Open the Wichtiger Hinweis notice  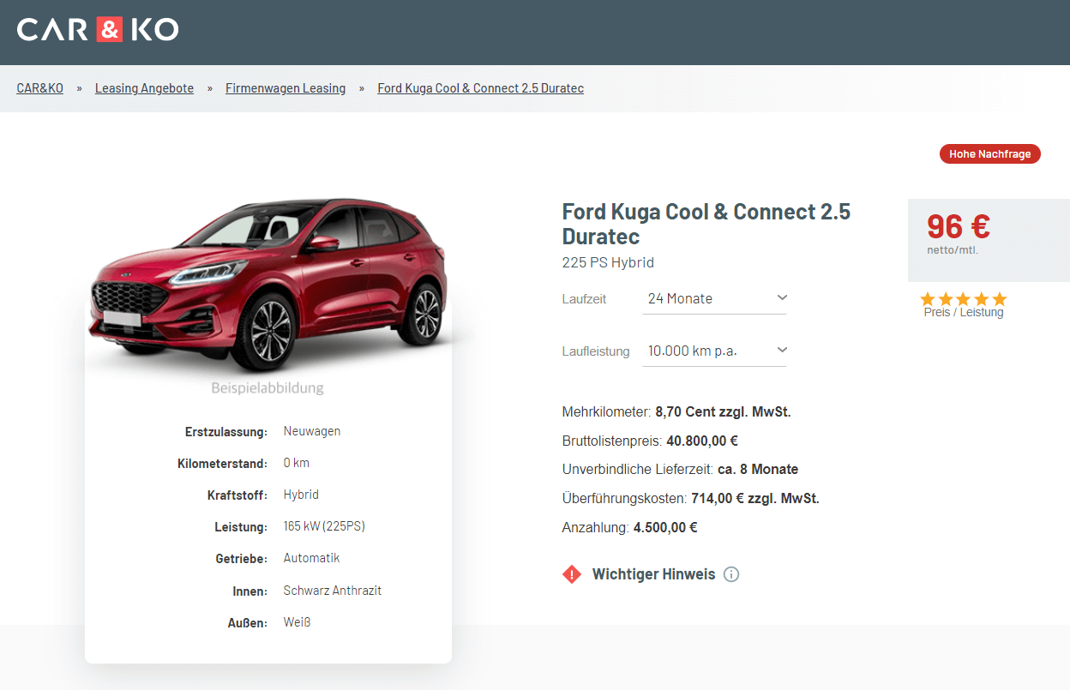[653, 574]
